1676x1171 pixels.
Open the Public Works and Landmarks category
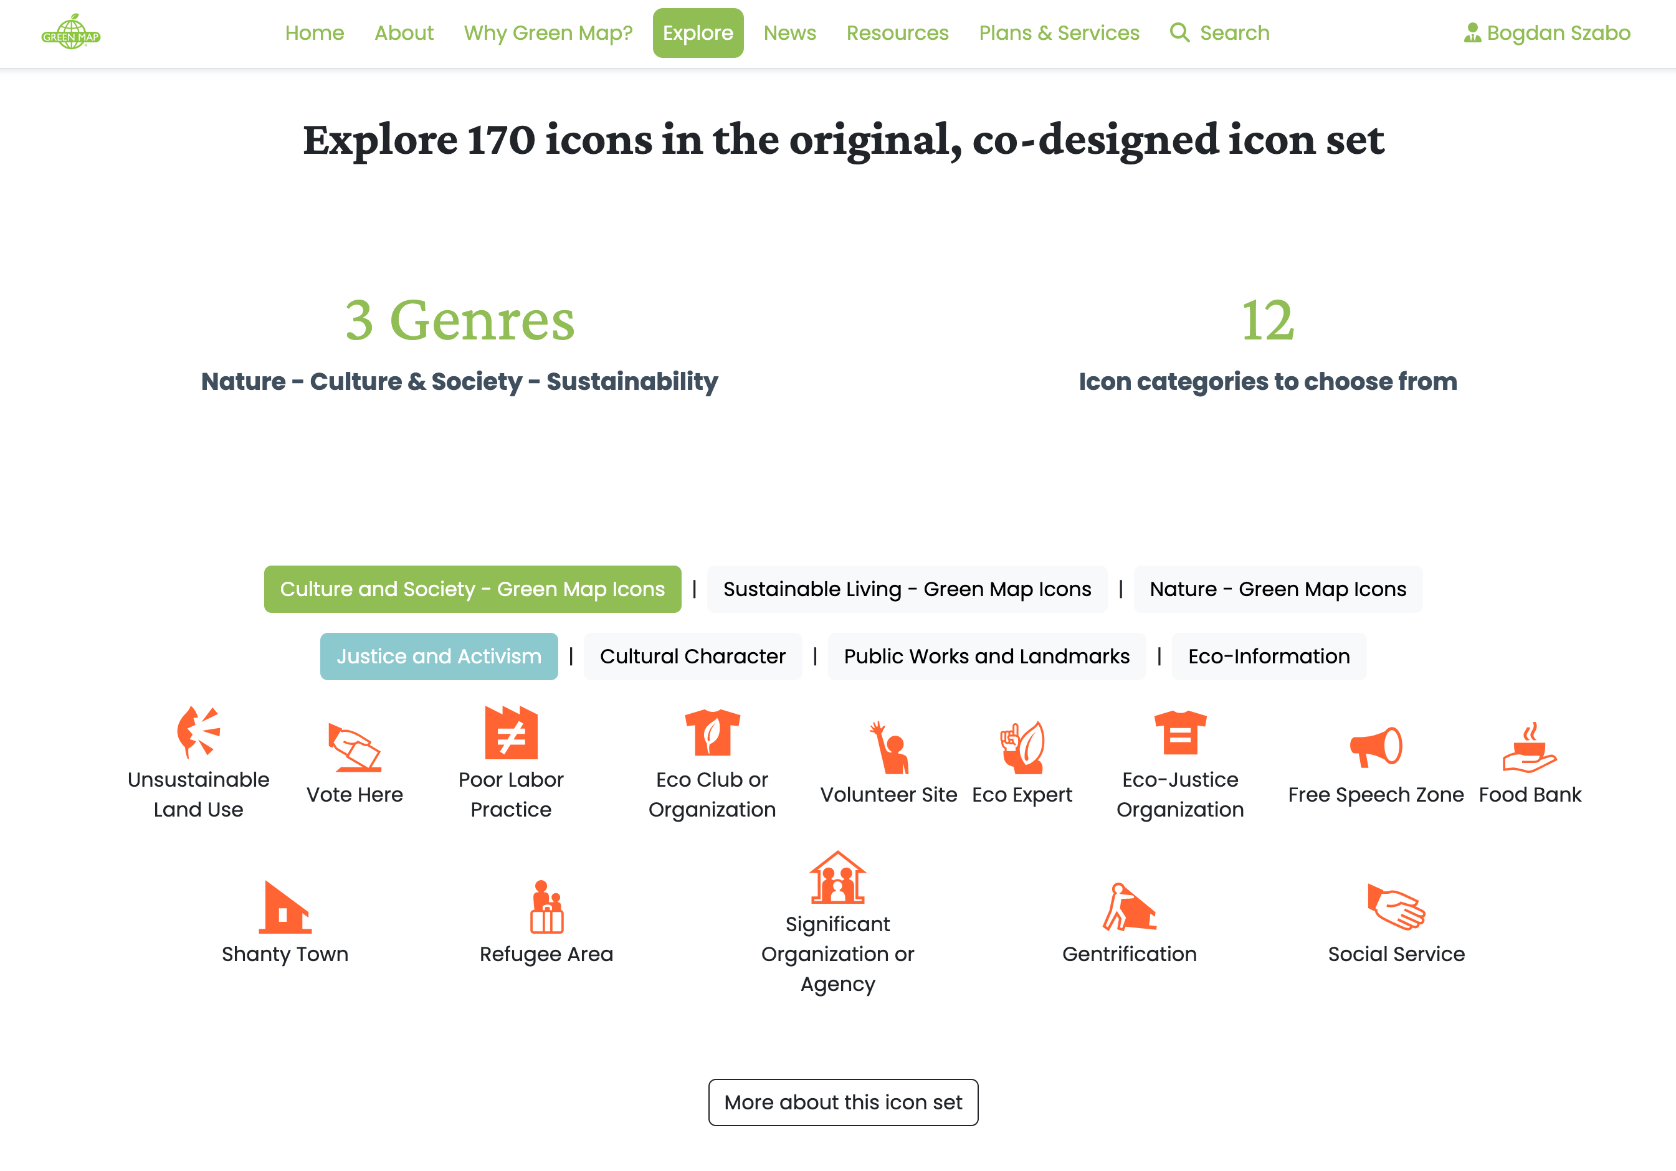986,656
